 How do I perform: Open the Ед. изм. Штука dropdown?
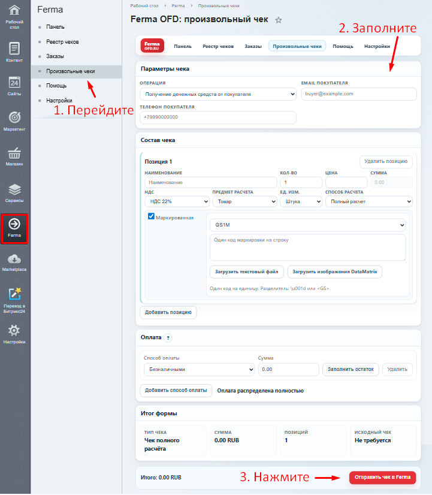[x=301, y=201]
